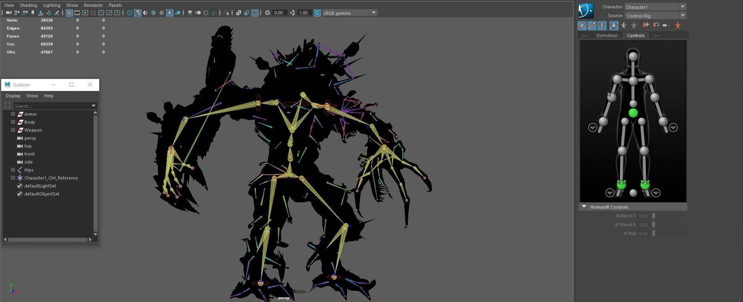Screen dimensions: 743x302
Task: Click the HumanIK main menu button
Action: click(586, 11)
